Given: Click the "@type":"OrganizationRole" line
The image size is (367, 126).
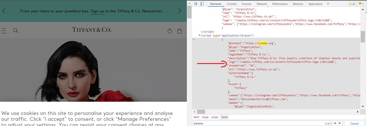Looking at the screenshot, I should [x=254, y=106].
